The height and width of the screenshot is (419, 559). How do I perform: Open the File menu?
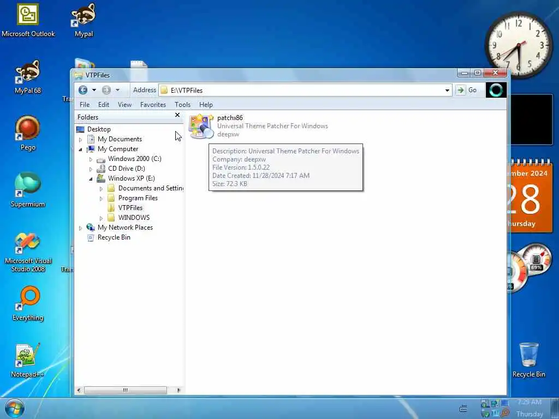pyautogui.click(x=85, y=104)
